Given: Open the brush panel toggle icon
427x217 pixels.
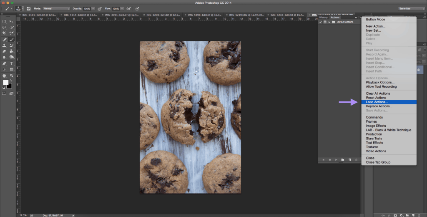Looking at the screenshot, I should coord(28,9).
